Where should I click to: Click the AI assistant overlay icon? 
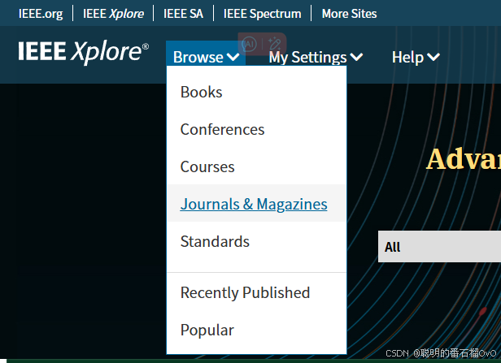(x=249, y=44)
